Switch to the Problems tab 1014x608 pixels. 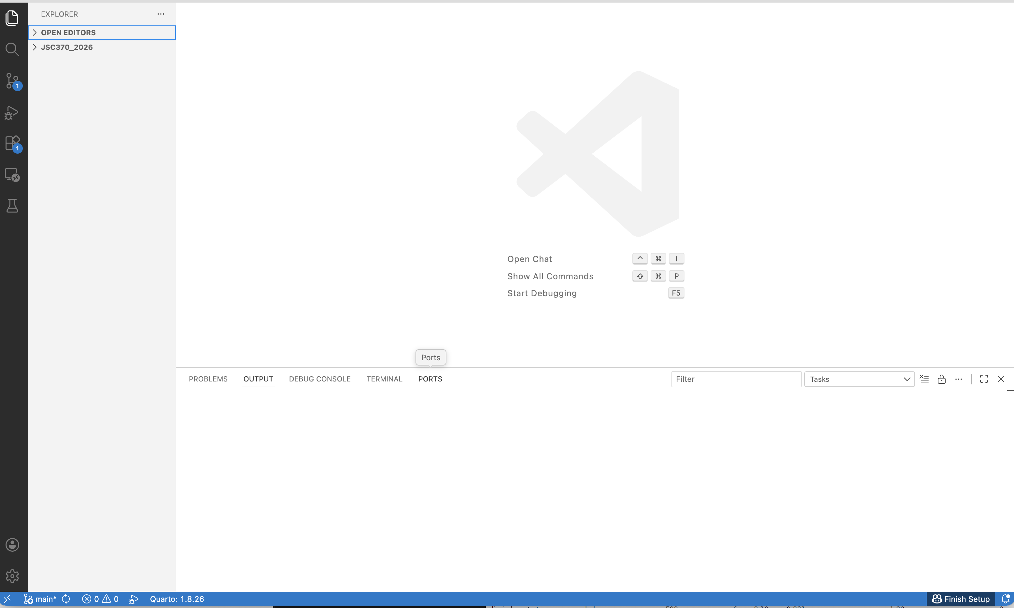coord(208,379)
